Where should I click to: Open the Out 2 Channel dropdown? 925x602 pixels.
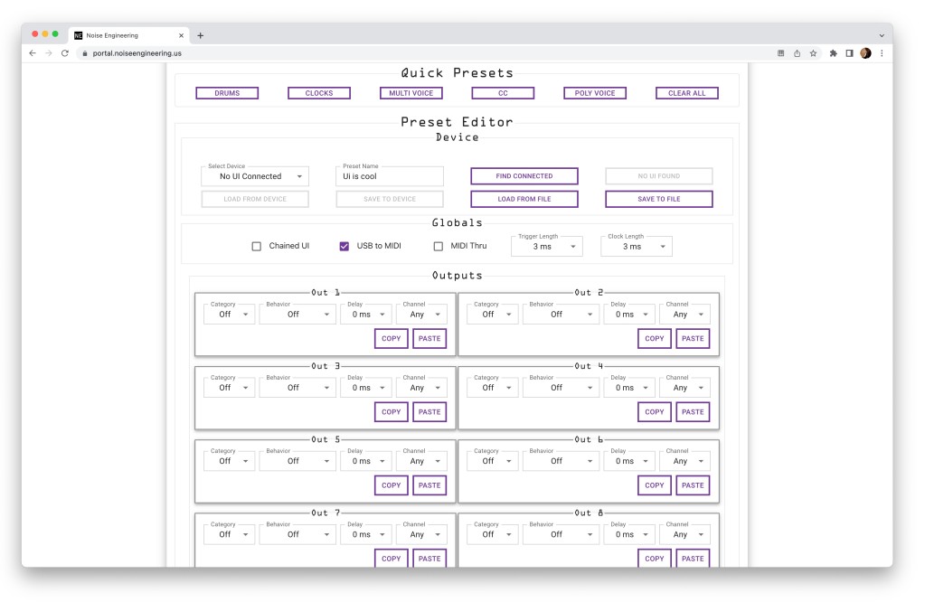click(x=684, y=315)
